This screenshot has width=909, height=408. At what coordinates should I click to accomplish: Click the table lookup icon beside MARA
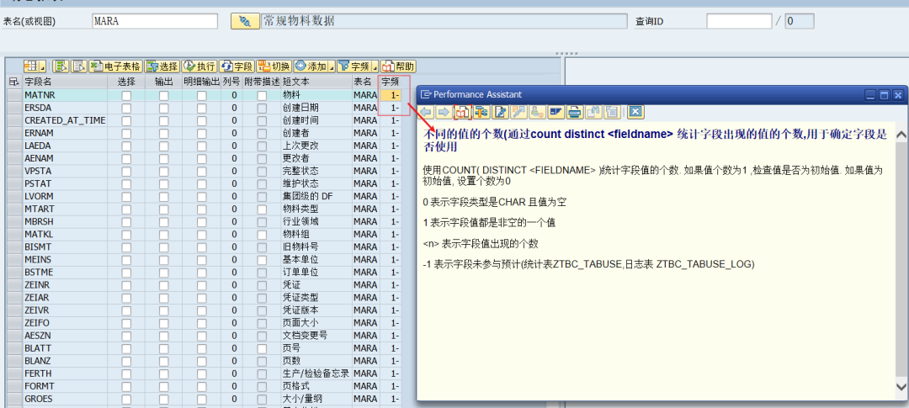point(245,21)
